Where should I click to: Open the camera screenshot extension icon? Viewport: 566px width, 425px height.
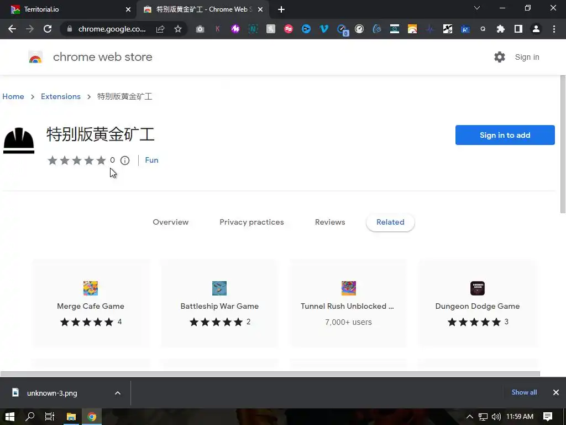click(x=200, y=29)
